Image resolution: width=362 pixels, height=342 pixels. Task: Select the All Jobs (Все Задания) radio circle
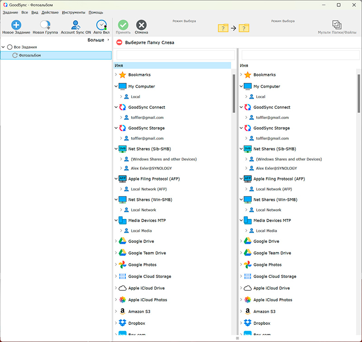click(10, 47)
